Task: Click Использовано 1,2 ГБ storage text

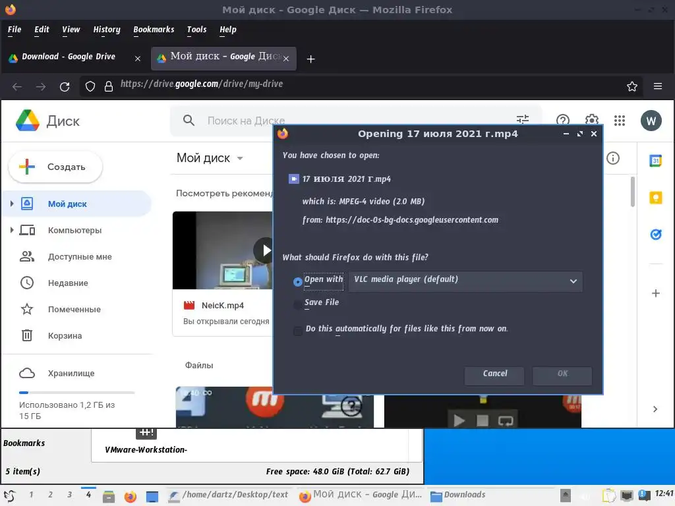Action: [67, 410]
